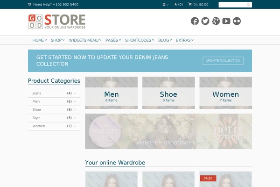Open the Men 6 Items category tile
The height and width of the screenshot is (187, 280).
[x=111, y=93]
